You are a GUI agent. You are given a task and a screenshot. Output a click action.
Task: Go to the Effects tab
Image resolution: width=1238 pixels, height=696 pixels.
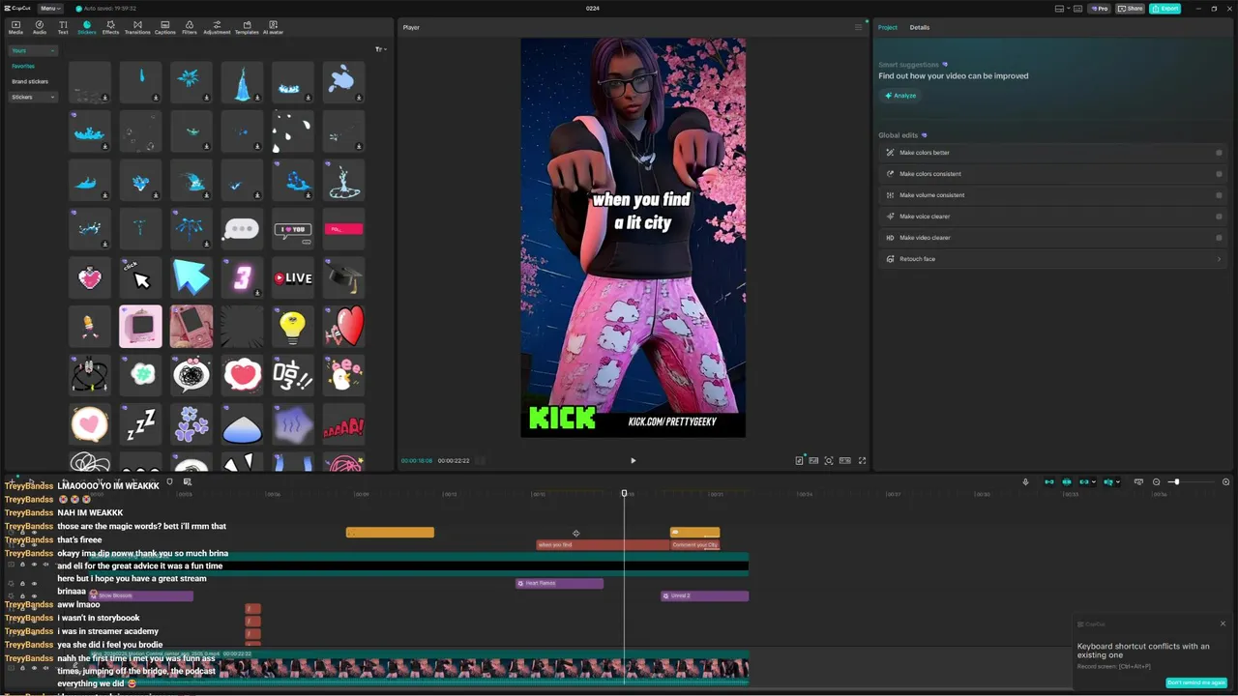[110, 27]
